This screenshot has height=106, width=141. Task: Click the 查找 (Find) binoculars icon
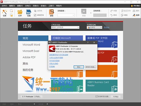pyautogui.click(x=134, y=11)
